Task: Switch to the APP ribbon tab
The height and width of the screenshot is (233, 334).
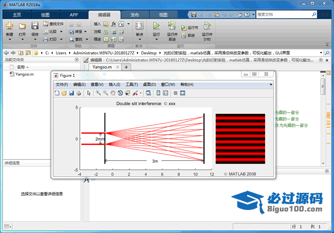Action: (x=74, y=15)
